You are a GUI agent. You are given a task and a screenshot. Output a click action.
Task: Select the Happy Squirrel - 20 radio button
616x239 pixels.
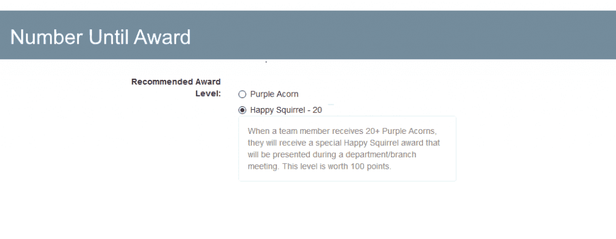(x=242, y=110)
